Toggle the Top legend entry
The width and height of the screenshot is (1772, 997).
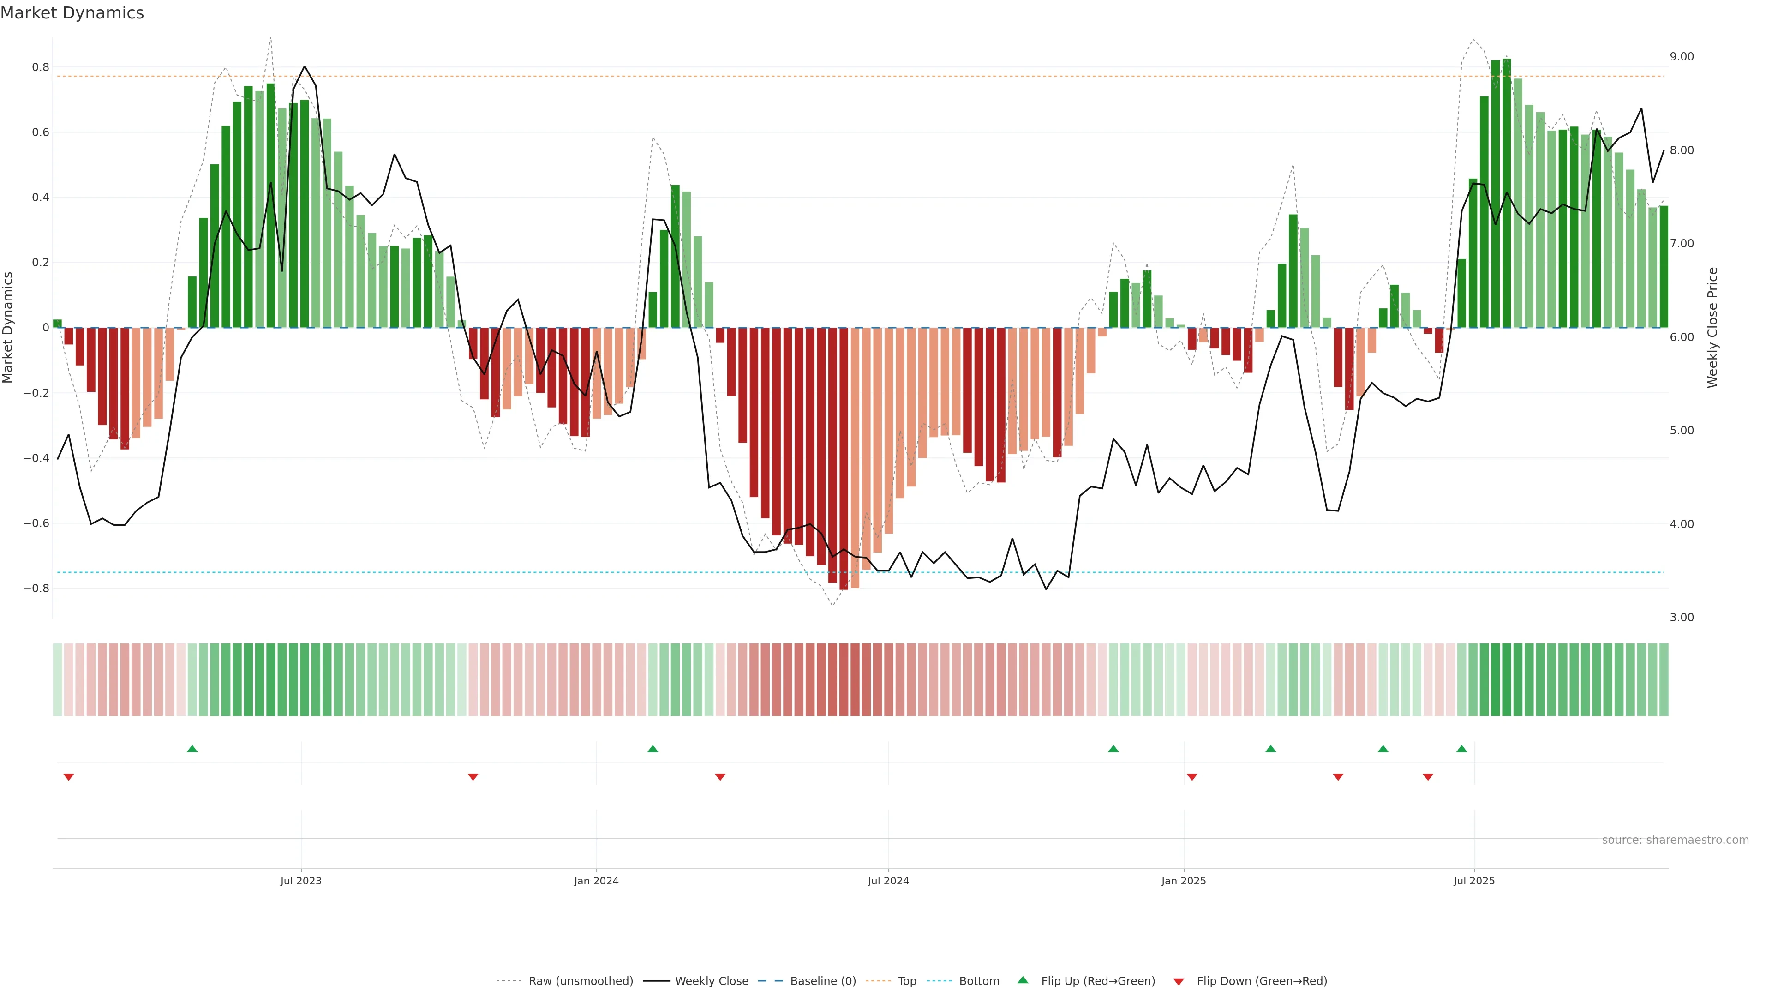tap(907, 981)
